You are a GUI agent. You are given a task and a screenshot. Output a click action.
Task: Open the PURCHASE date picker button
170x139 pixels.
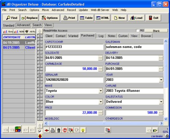pos(161,69)
